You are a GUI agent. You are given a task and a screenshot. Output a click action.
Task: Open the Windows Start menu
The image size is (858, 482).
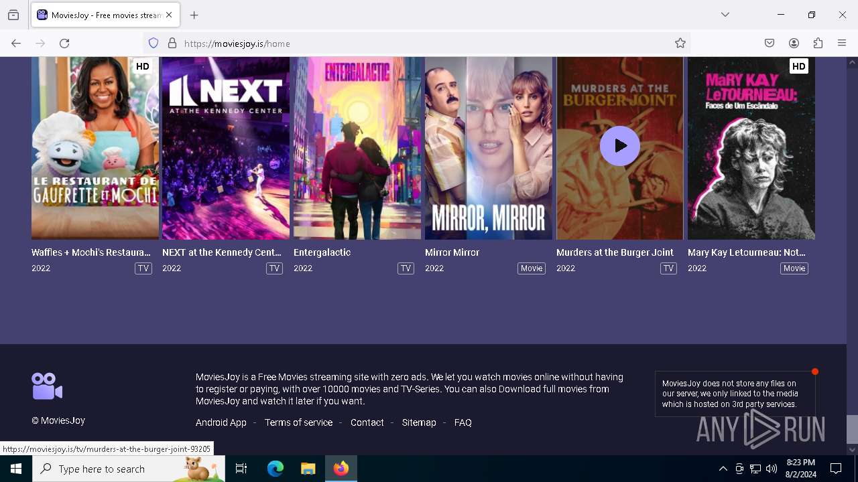[x=16, y=469]
